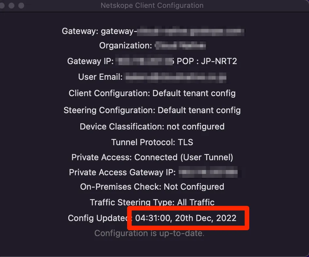Zoom the Netskope configuration window
This screenshot has height=257, width=309.
tap(21, 6)
